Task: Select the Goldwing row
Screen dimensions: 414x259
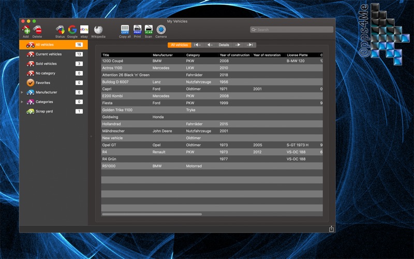Action: 212,117
